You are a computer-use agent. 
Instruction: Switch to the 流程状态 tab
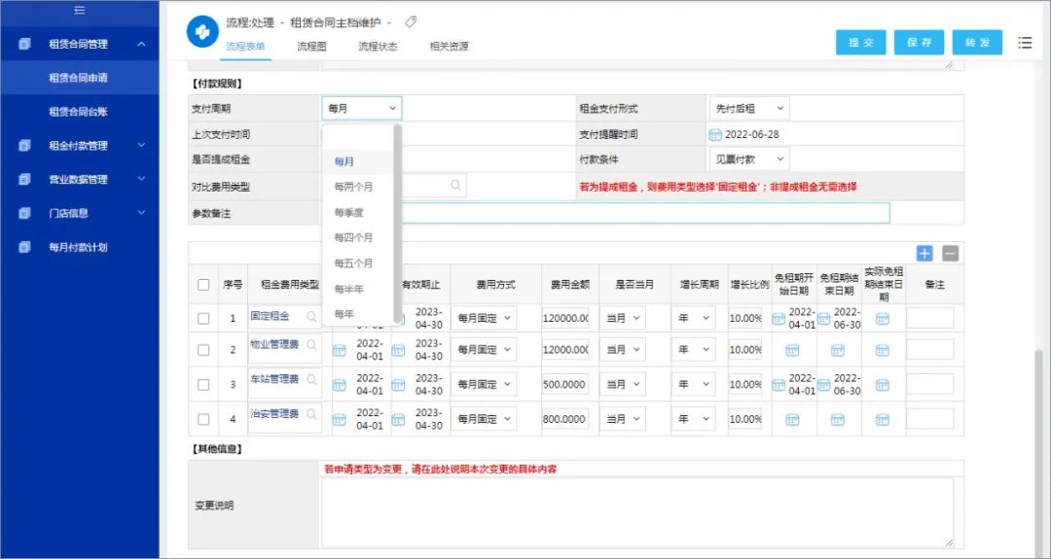click(378, 47)
